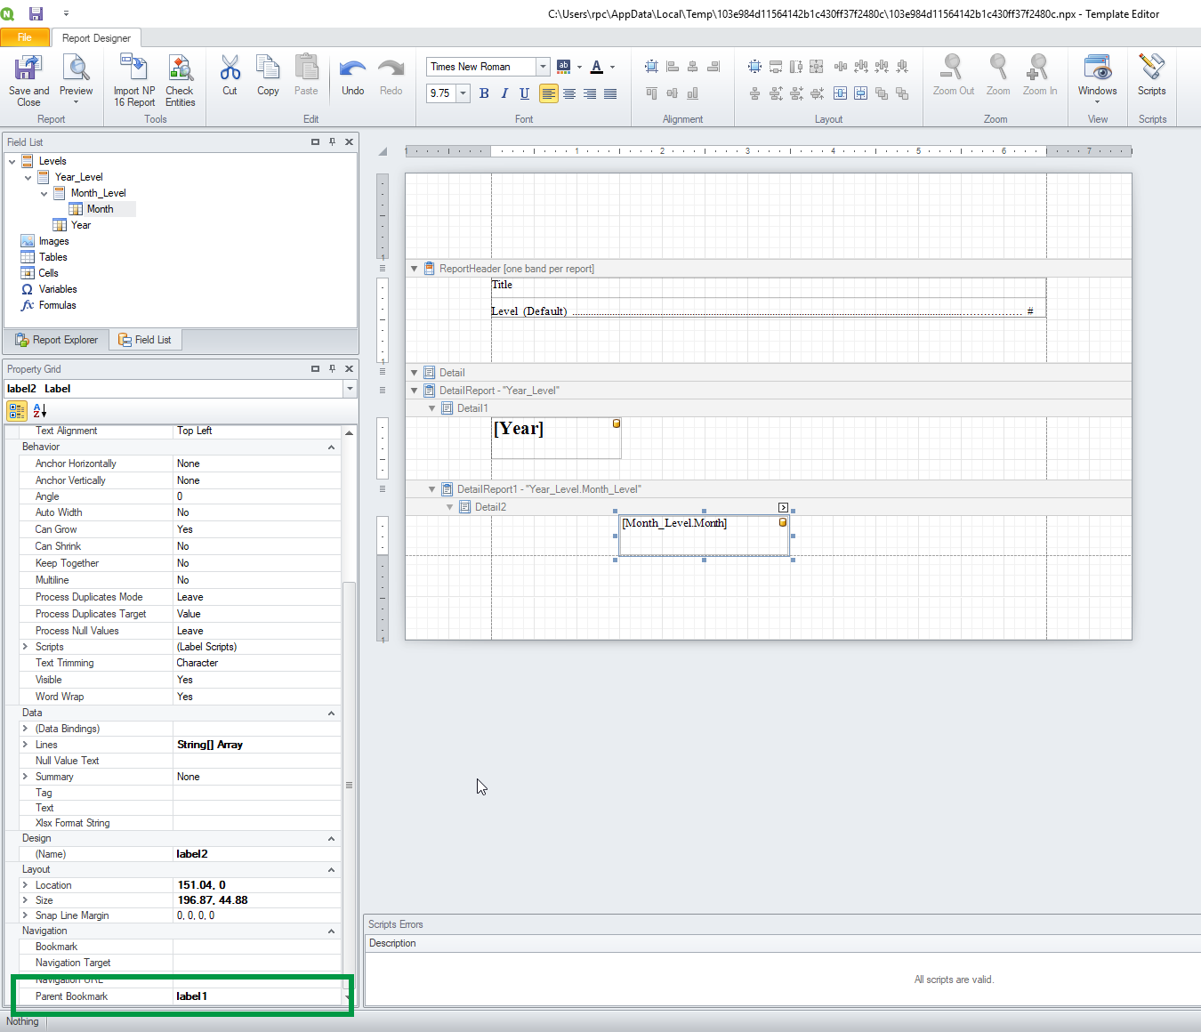Copy the selected control
Image resolution: width=1201 pixels, height=1032 pixels.
[268, 76]
